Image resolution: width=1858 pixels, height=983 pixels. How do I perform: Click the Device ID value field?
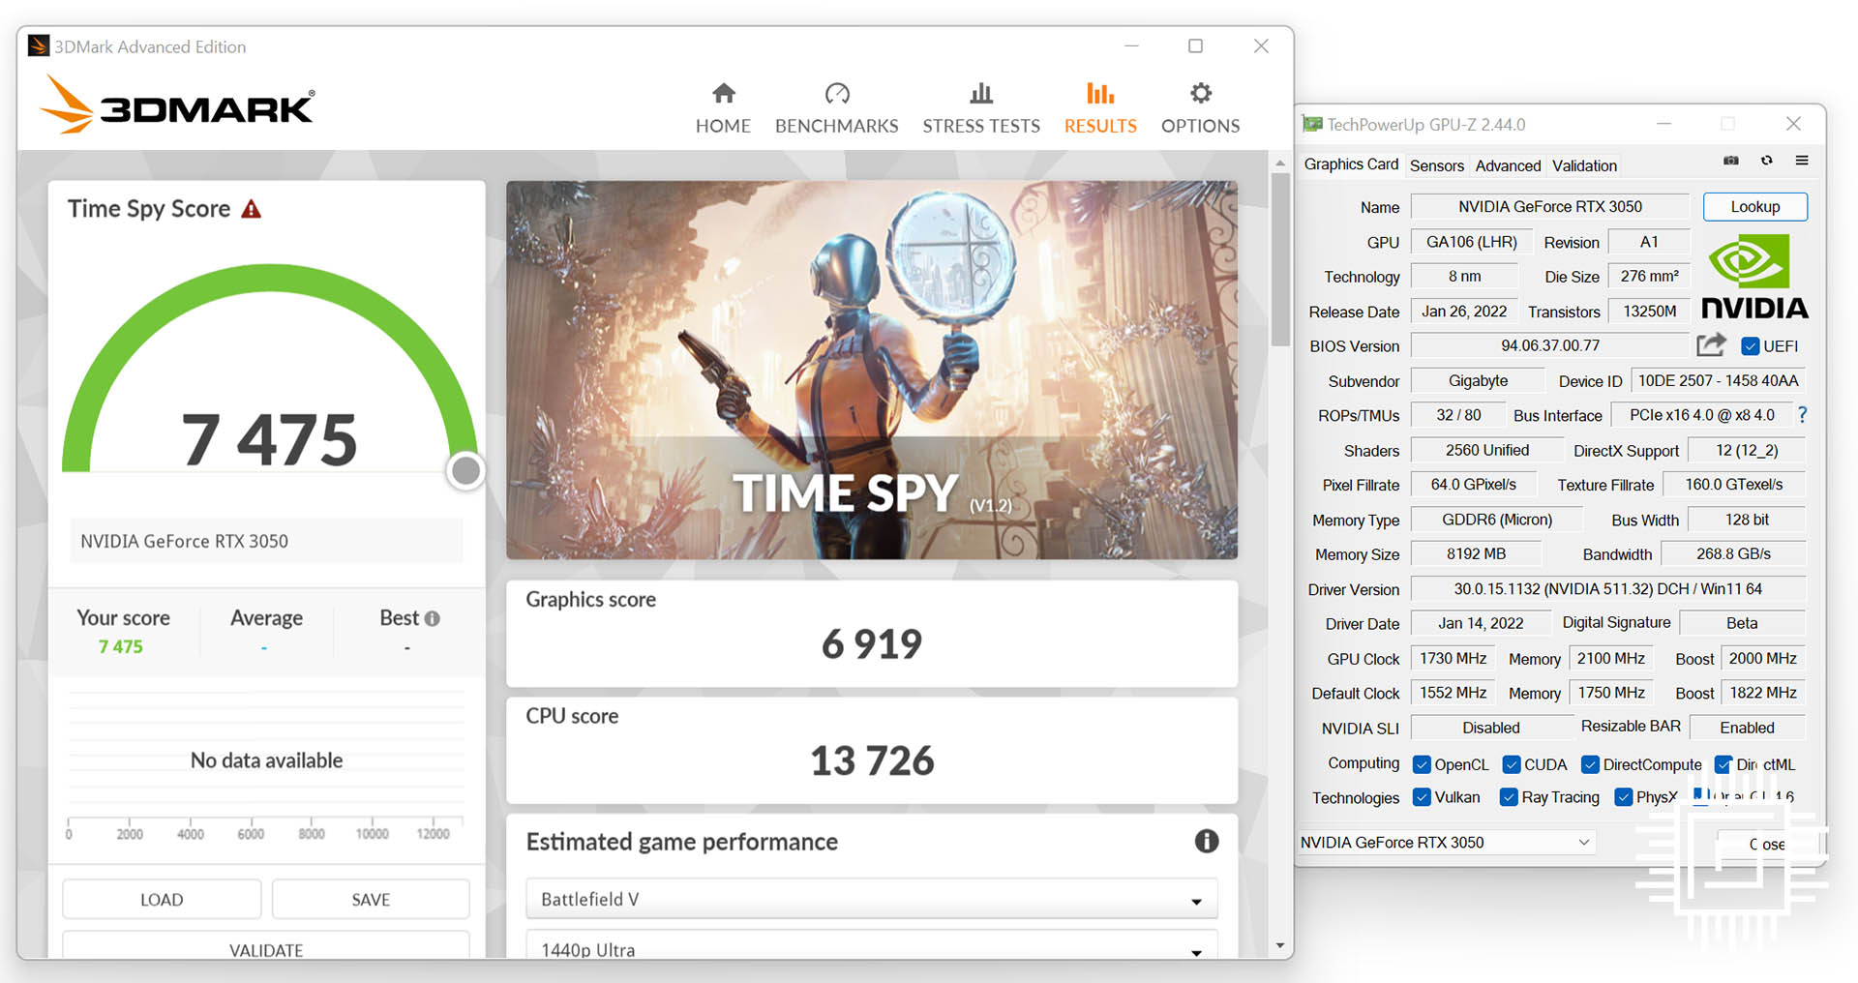1718,380
